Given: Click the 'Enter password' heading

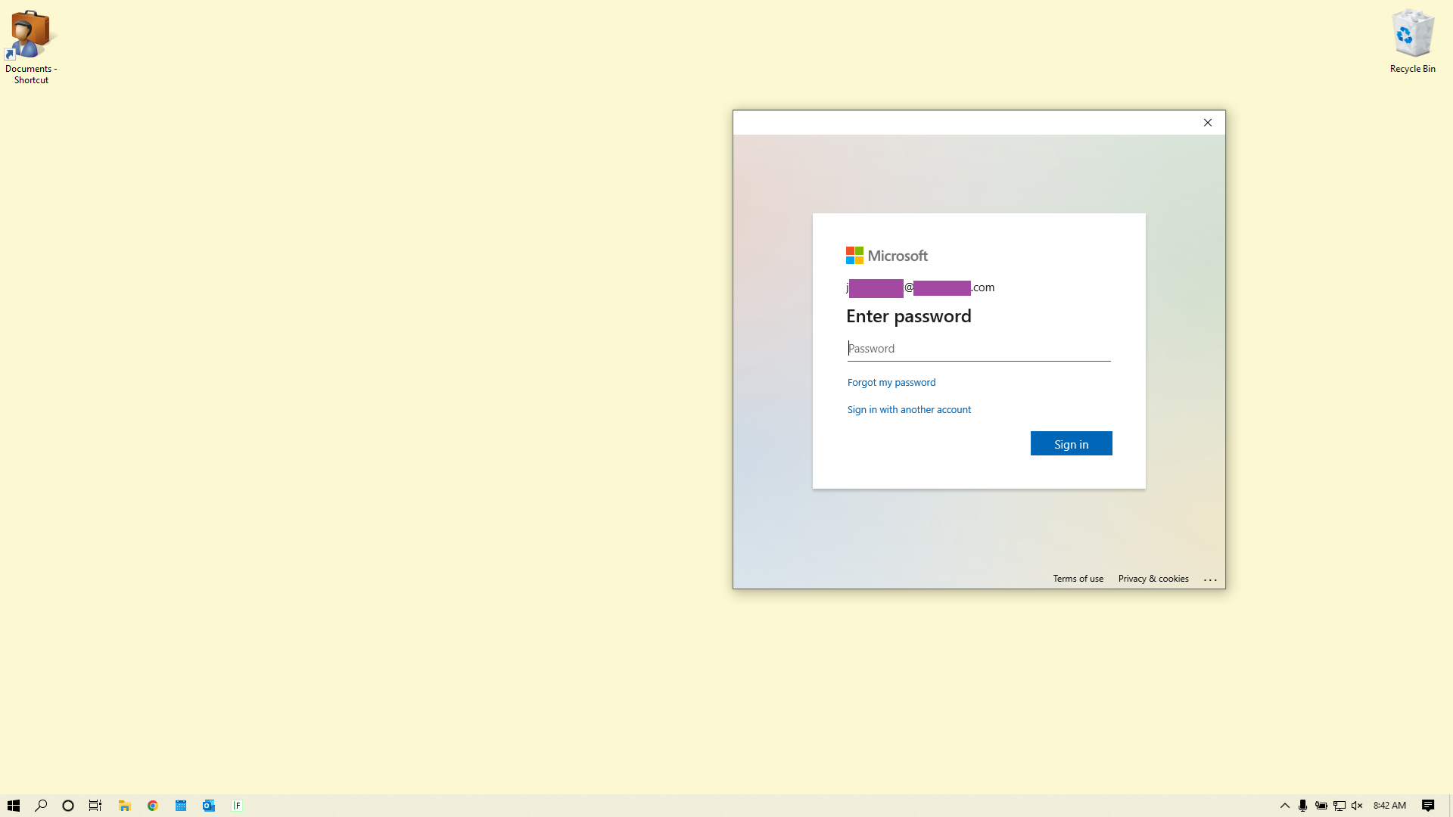Looking at the screenshot, I should 908,316.
